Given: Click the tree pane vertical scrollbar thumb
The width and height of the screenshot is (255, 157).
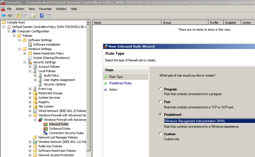Looking at the screenshot, I should [x=88, y=88].
